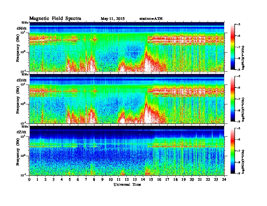Click the "-5" tick on the dH/dt colorbar
This screenshot has width=267, height=206.
tap(239, 25)
